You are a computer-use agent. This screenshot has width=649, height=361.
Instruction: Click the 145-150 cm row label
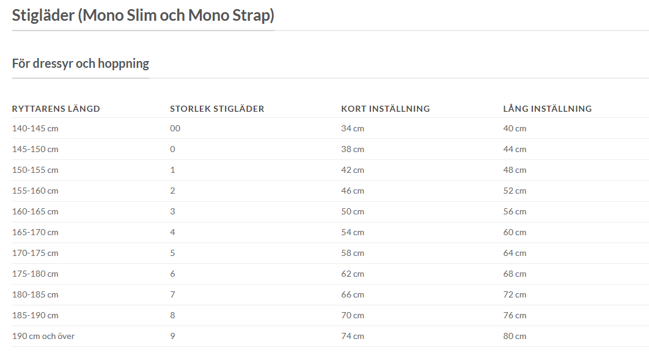[x=35, y=149]
